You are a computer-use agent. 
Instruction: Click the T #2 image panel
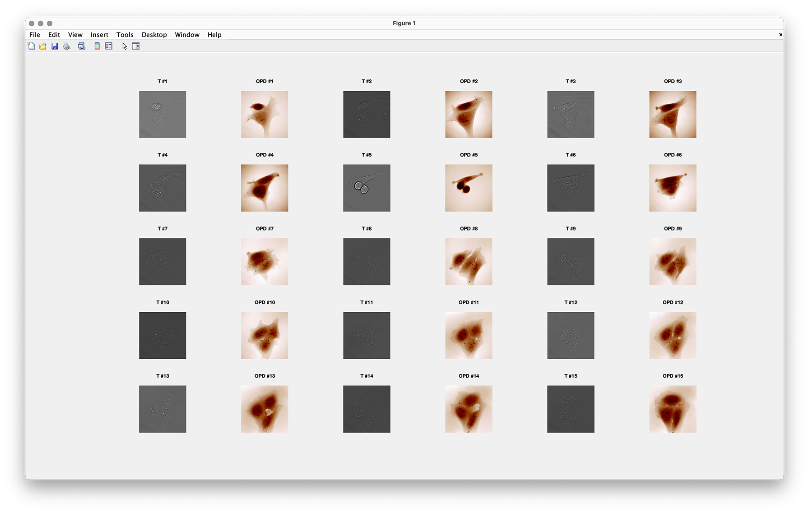[367, 114]
